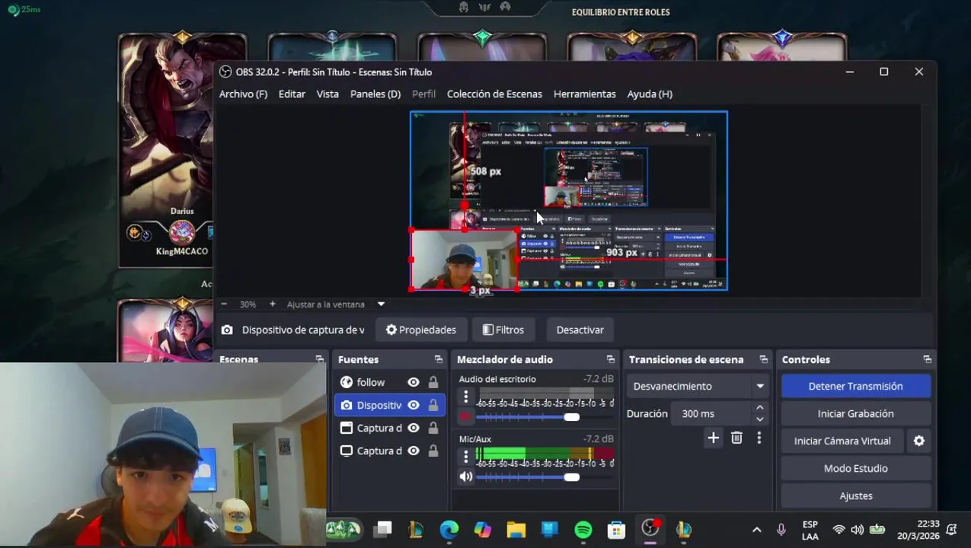Click the OBS Studio taskbar icon

click(x=650, y=529)
